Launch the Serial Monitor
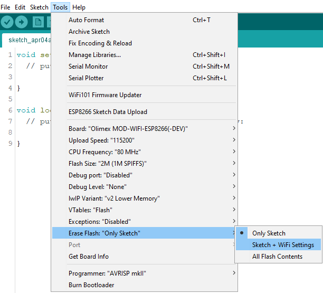Viewport: 323px width, 293px height. pyautogui.click(x=88, y=67)
